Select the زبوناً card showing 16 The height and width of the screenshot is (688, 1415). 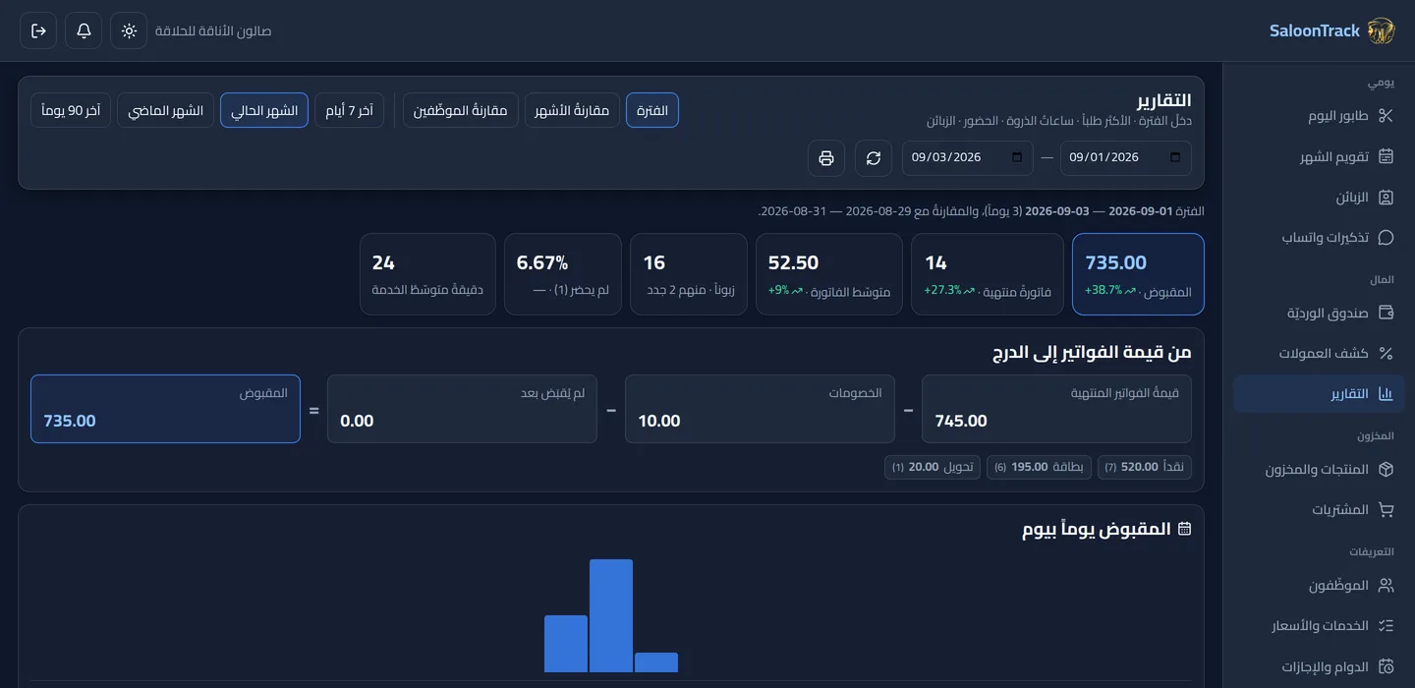pyautogui.click(x=689, y=274)
